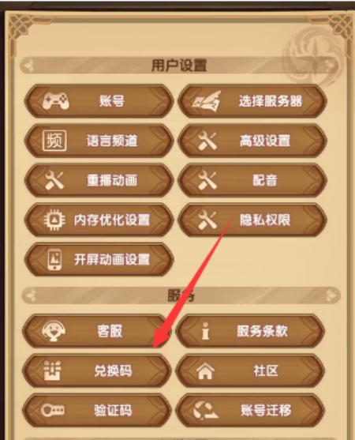Open 隐私权限 settings
Screen dimensions: 355x440
pos(252,220)
